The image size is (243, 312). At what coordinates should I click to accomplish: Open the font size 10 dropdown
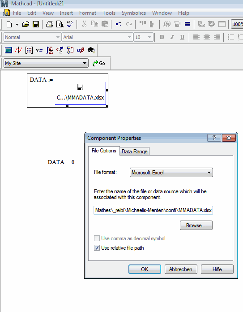click(x=149, y=37)
